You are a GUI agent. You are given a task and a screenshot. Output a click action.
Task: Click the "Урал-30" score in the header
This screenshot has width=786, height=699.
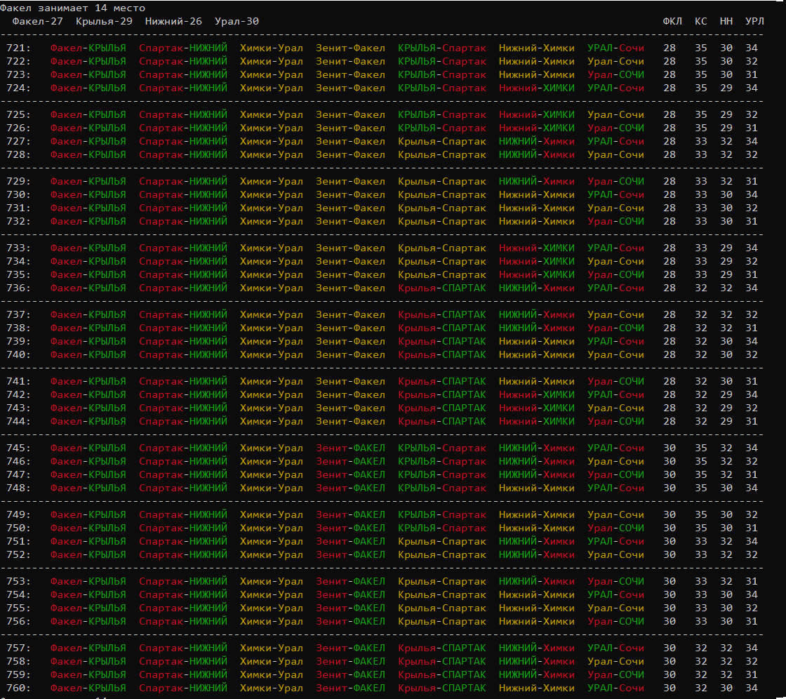pyautogui.click(x=237, y=22)
